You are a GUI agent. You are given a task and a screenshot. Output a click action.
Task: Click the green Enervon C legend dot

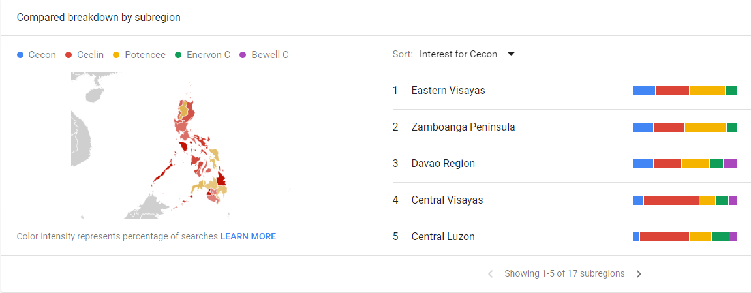(x=177, y=55)
